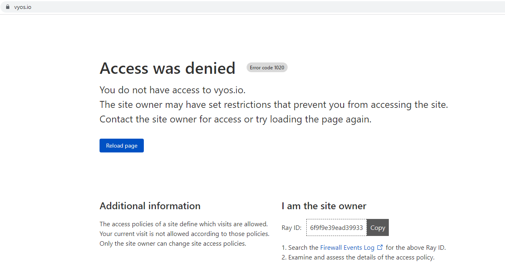Click the 'site owner may have set restrictions' sentence
Screen dimensions: 505x268
(x=273, y=105)
